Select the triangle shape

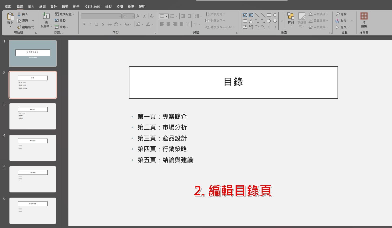pyautogui.click(x=251, y=21)
